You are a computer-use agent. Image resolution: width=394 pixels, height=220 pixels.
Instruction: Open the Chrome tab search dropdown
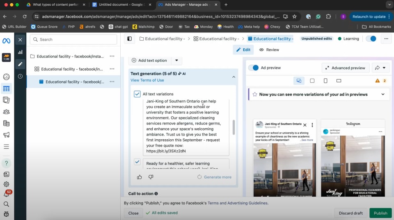389,5
